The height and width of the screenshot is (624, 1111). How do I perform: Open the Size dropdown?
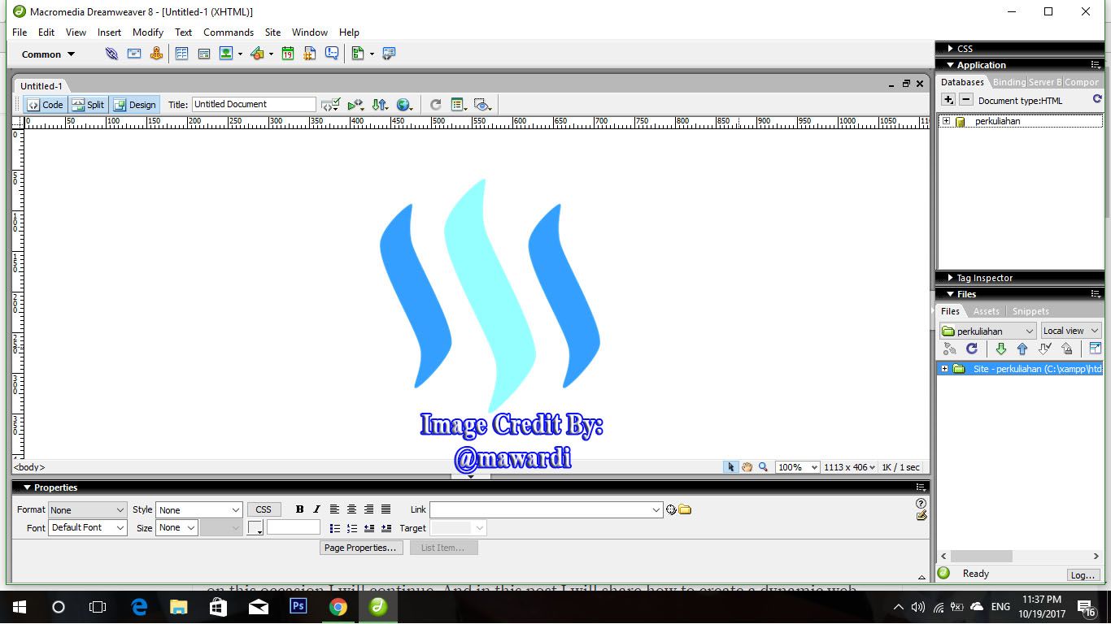tap(176, 528)
